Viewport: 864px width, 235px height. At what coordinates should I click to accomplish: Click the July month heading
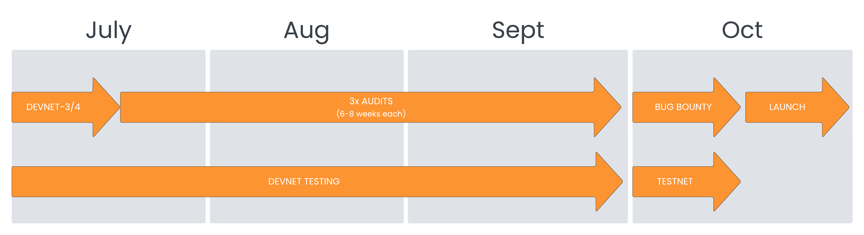[109, 31]
